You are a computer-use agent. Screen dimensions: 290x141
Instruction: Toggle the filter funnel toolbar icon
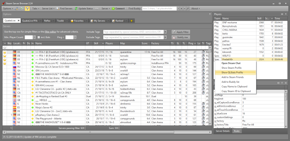pyautogui.click(x=27, y=9)
